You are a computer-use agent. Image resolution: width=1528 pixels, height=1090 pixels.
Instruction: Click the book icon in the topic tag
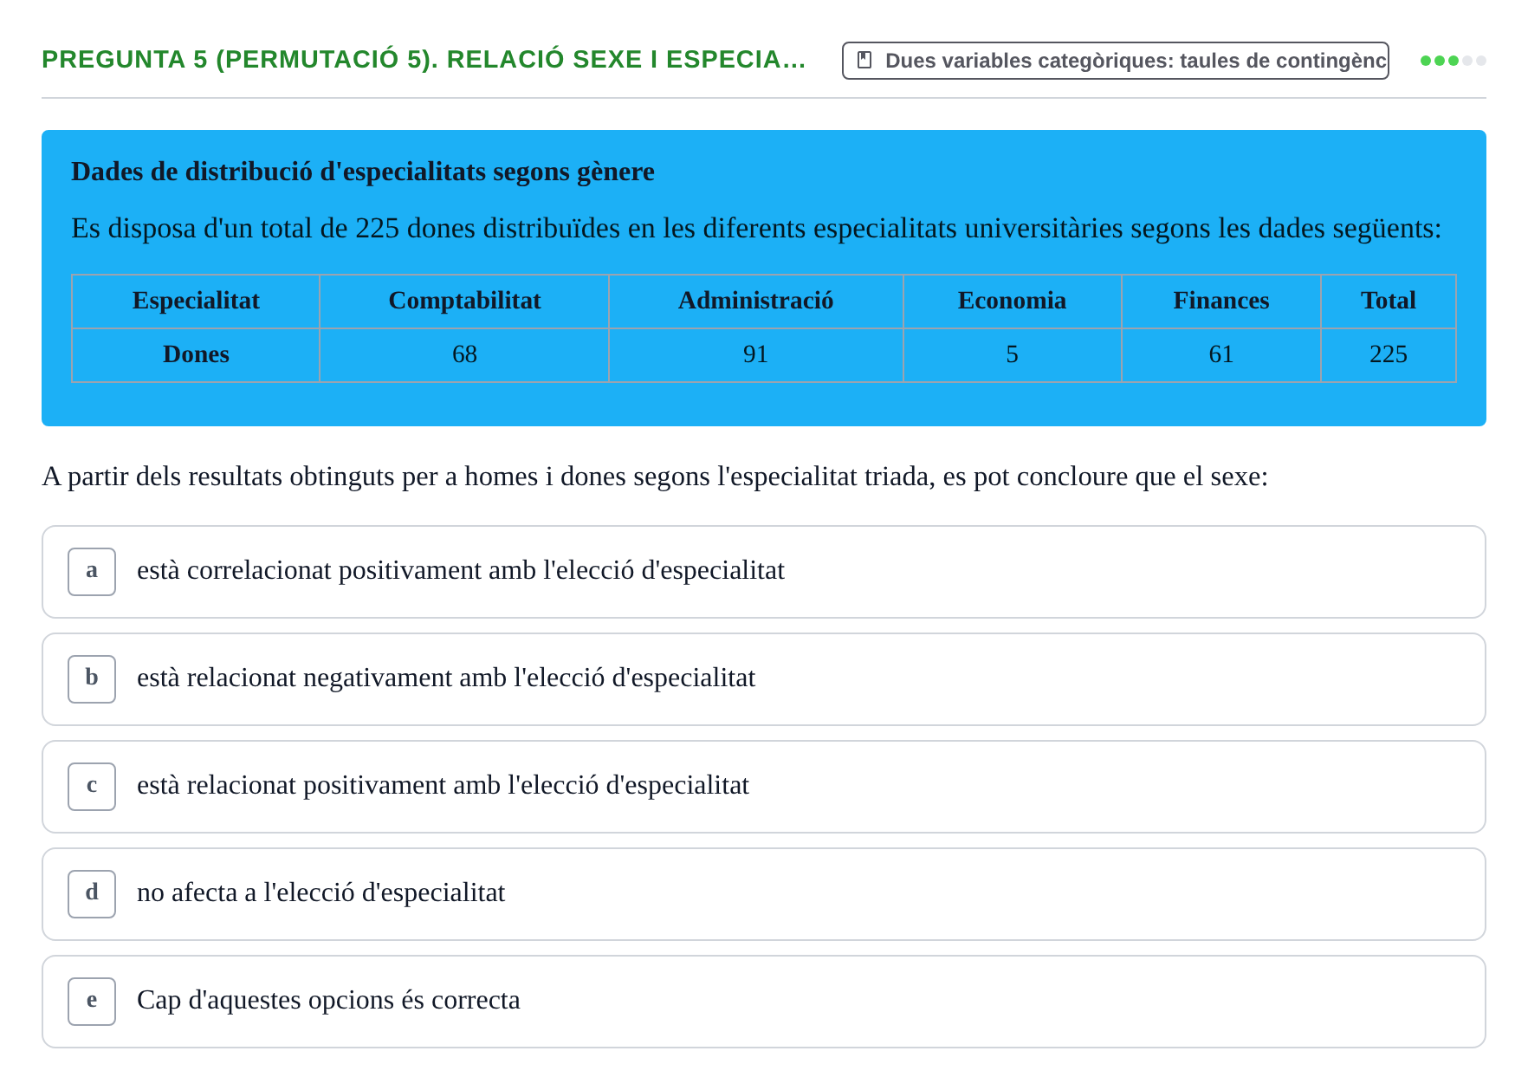coord(864,61)
